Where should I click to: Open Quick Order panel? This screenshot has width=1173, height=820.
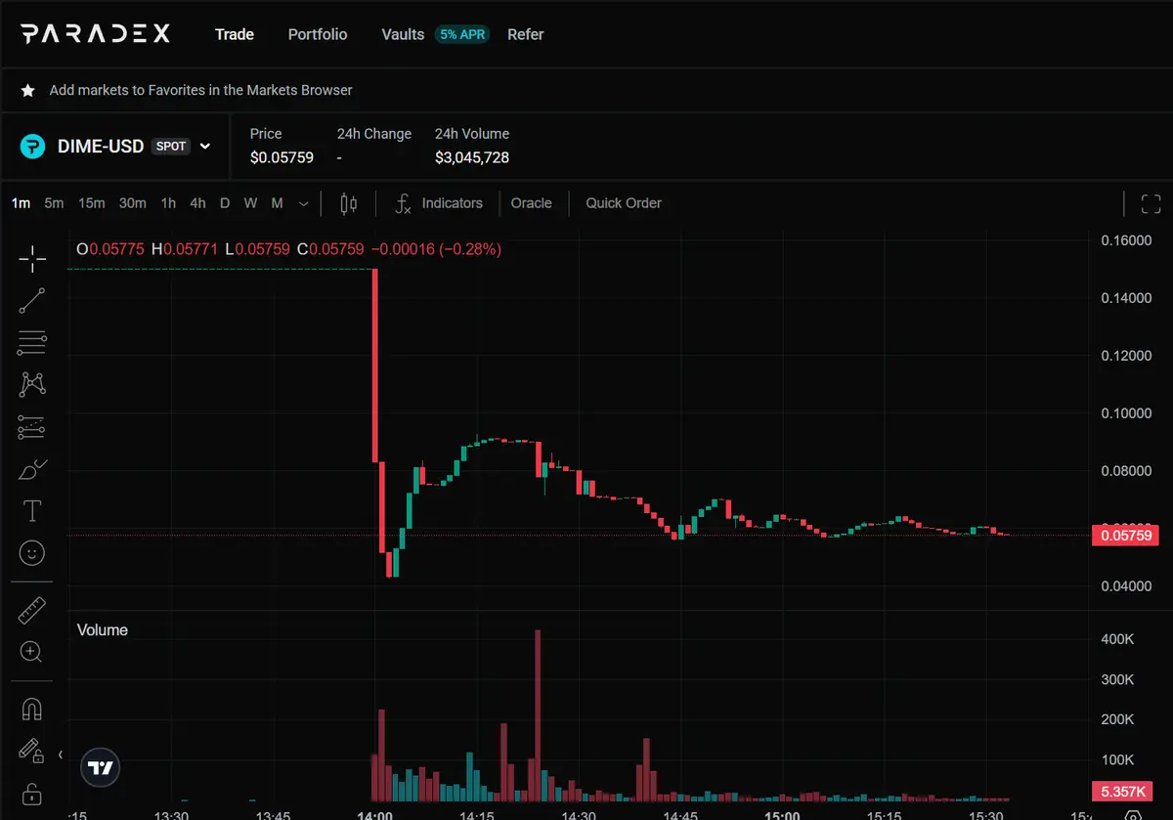click(624, 203)
